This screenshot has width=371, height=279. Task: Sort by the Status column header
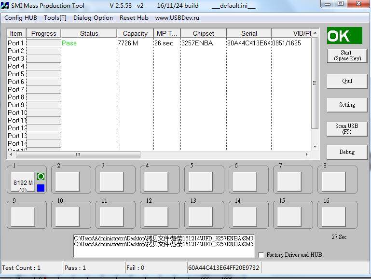(x=89, y=33)
